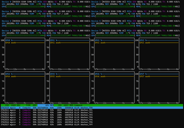The height and width of the screenshot is (128, 184).
Task: Click Device 3 GPU utilization bar
Action: (x=113, y=16)
